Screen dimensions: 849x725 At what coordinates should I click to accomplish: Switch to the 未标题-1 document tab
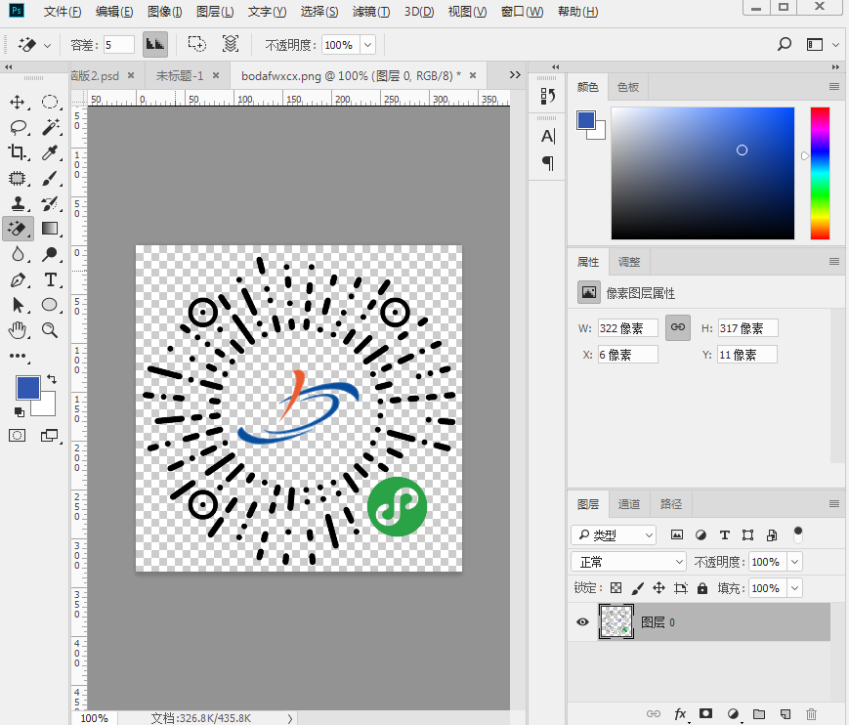[180, 76]
